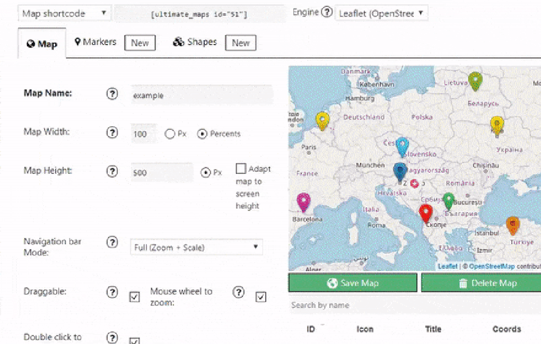
Task: Select the red marker pin near Skopje
Action: point(425,213)
